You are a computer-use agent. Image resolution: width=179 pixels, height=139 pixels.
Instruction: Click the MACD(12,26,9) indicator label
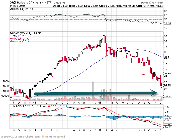[24, 106]
